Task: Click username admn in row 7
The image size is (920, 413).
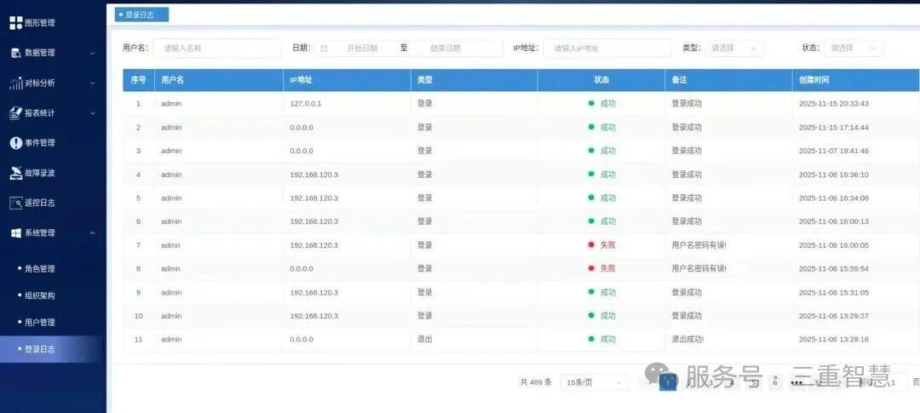Action: click(170, 245)
